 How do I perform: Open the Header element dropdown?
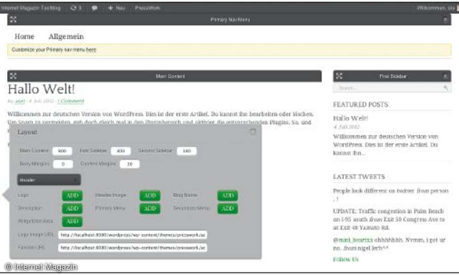pos(49,180)
